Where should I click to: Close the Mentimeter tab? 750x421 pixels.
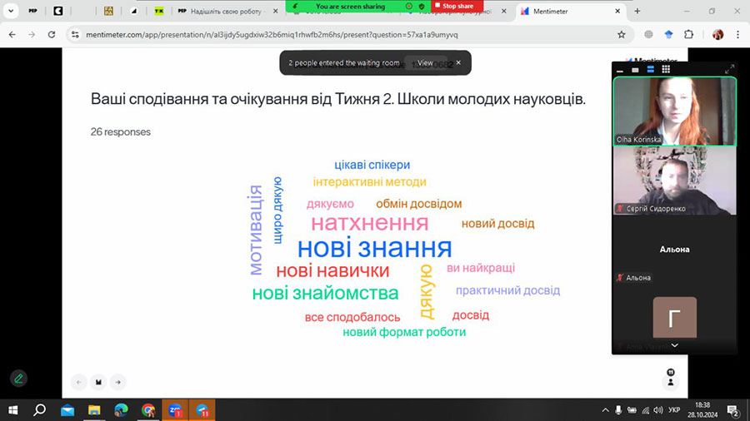pyautogui.click(x=617, y=11)
